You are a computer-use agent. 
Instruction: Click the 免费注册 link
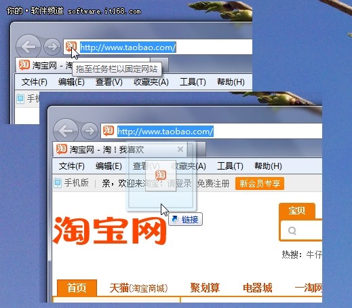[213, 183]
